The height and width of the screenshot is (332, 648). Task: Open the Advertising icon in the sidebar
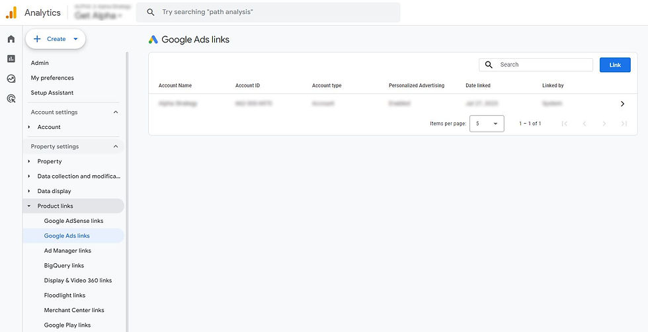(x=11, y=99)
